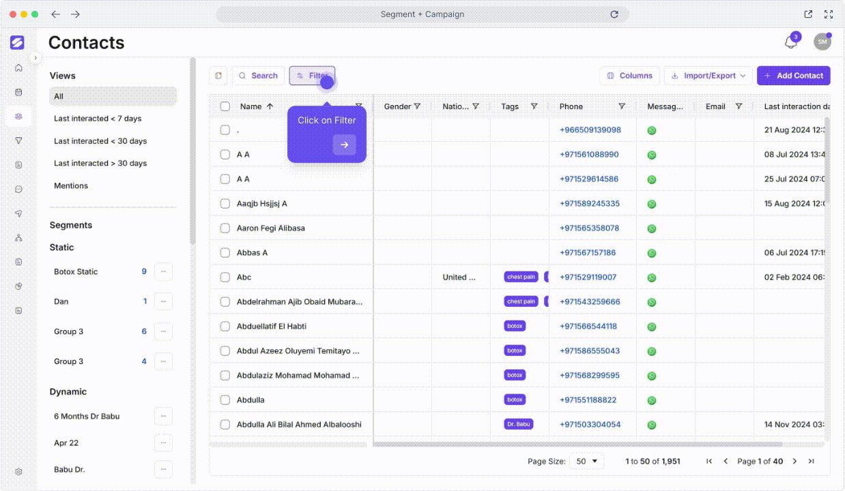Viewport: 845px width, 491px height.
Task: Click the Gender column filter icon
Action: pyautogui.click(x=417, y=106)
